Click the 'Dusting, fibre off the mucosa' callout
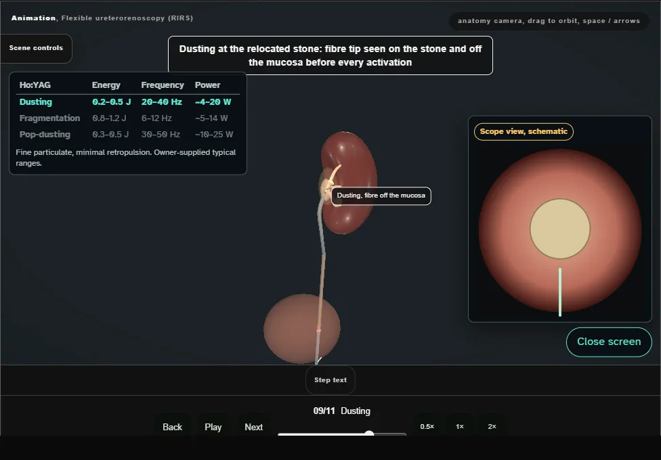This screenshot has height=460, width=661. tap(381, 196)
